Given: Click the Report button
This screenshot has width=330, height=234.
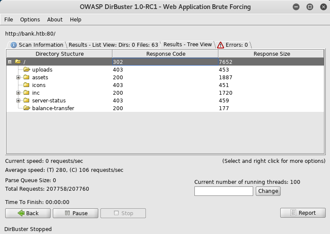Looking at the screenshot, I should coord(303,213).
